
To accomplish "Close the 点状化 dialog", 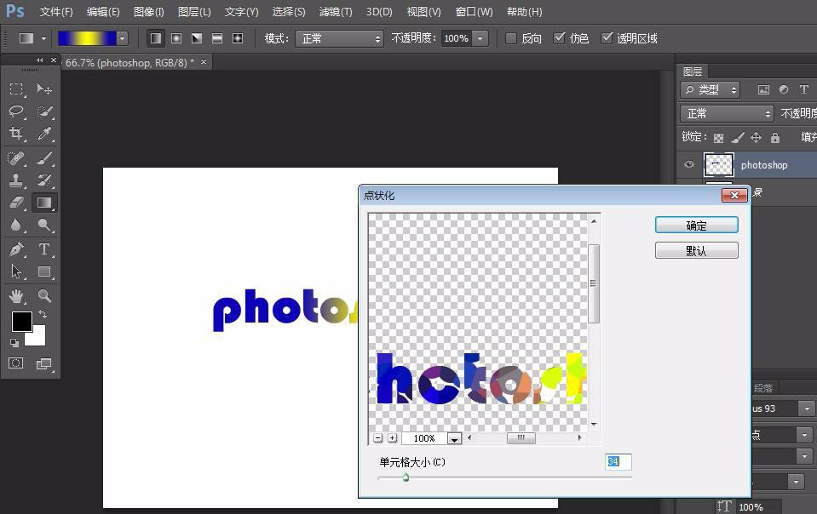I will point(734,195).
